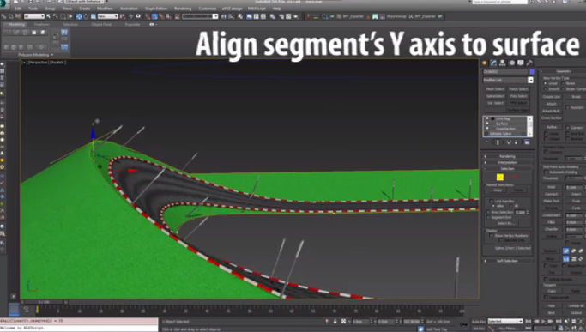586x332 pixels.
Task: Open the Motion command panel tab
Action: [x=511, y=63]
